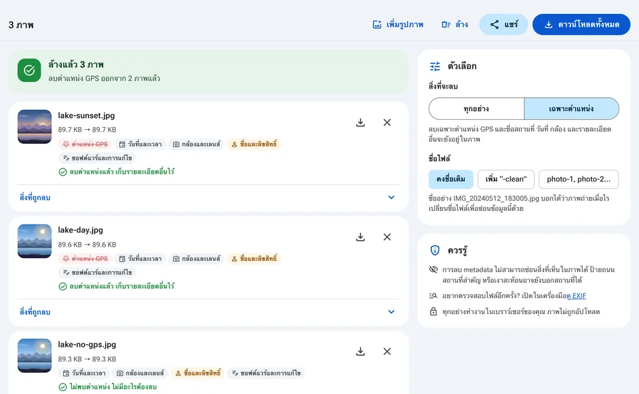This screenshot has height=394, width=639.
Task: Choose คงชื่อเดิม filename option
Action: click(451, 179)
